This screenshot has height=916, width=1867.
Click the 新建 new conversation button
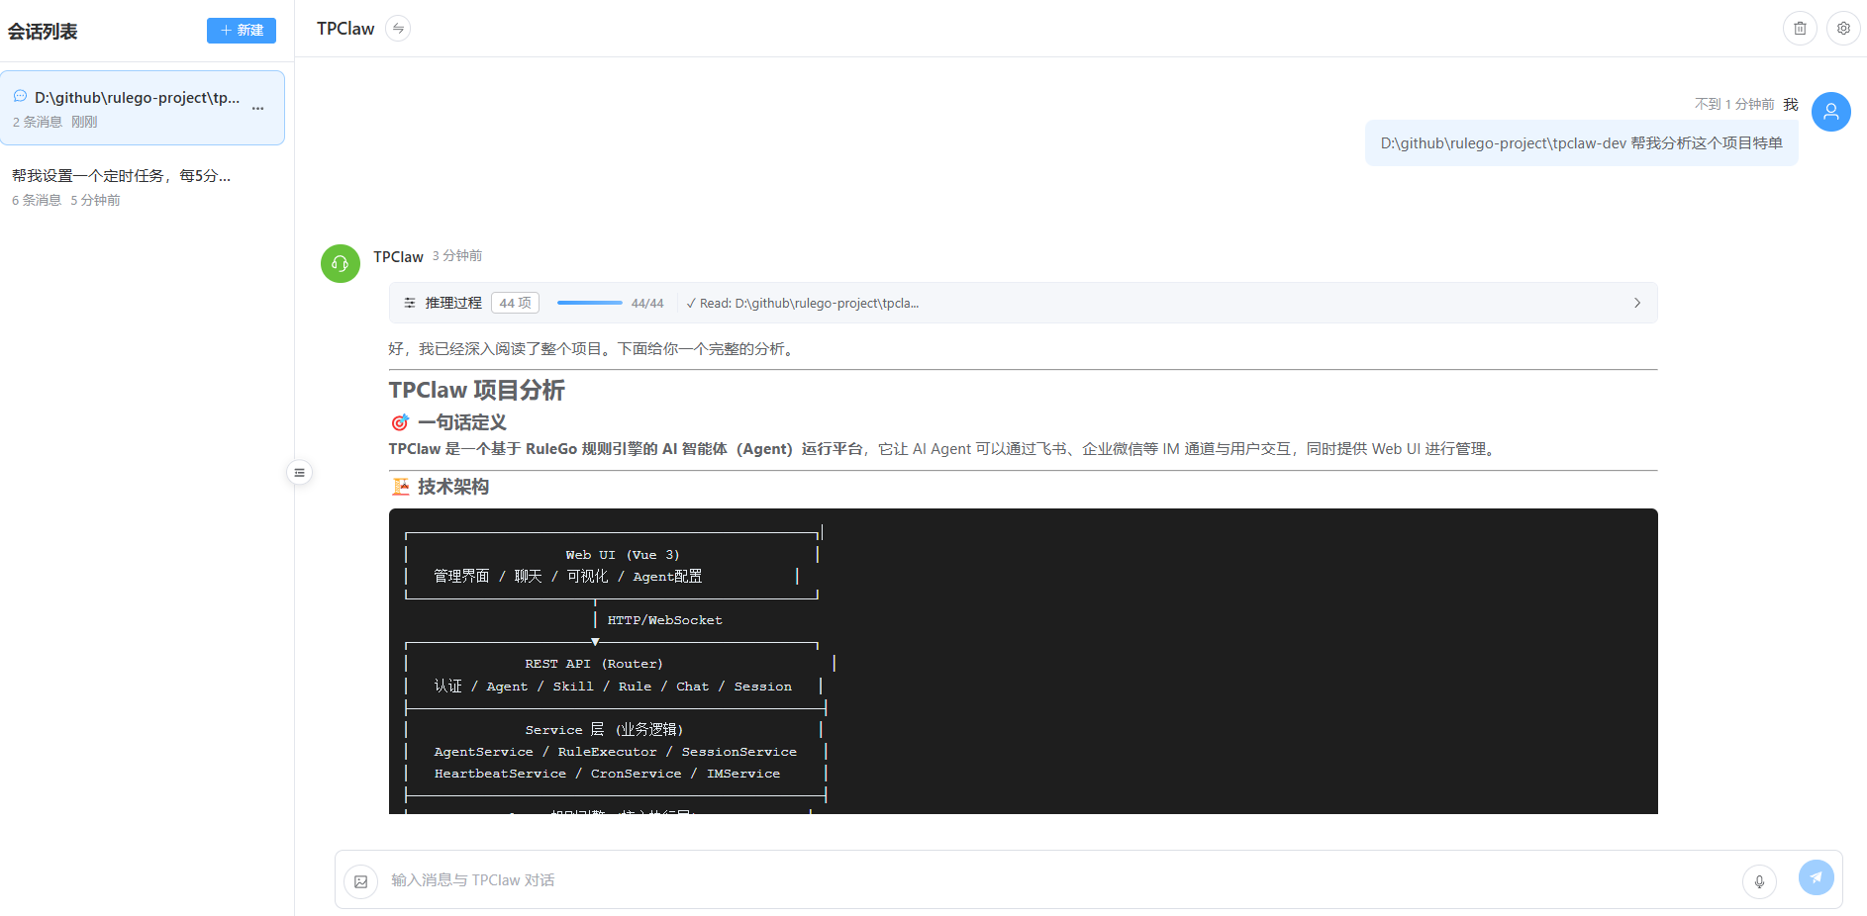point(241,31)
